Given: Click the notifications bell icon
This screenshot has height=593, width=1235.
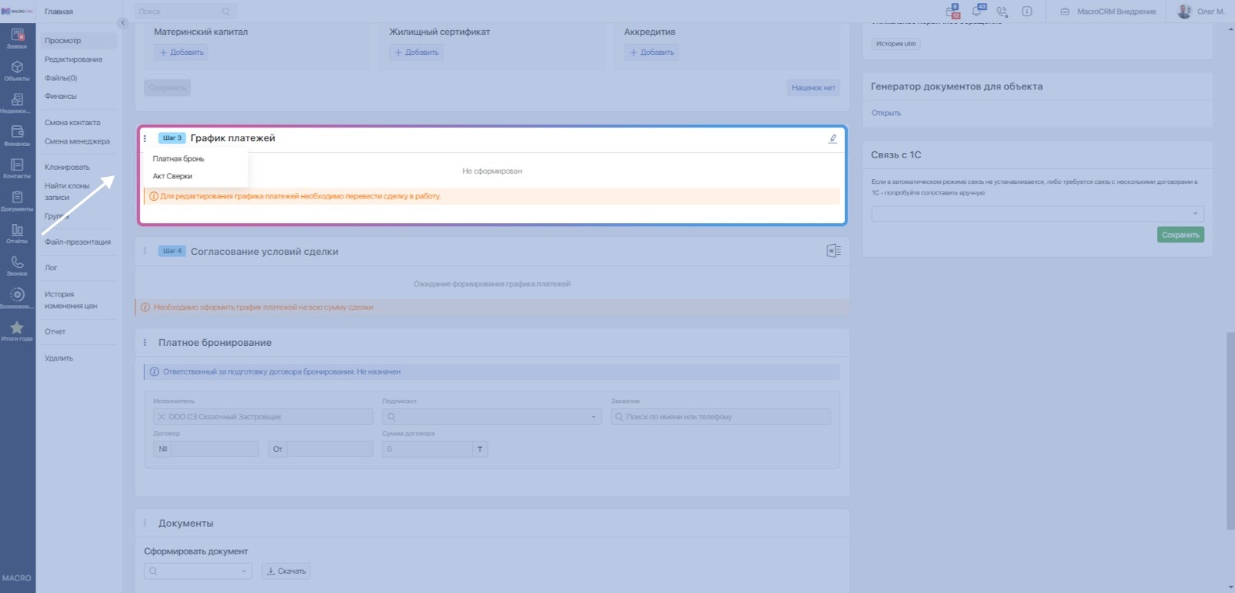Looking at the screenshot, I should pos(978,11).
